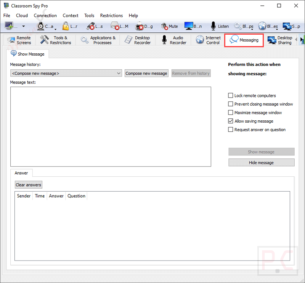This screenshot has width=305, height=283.
Task: Check Maximize message window
Action: 231,112
